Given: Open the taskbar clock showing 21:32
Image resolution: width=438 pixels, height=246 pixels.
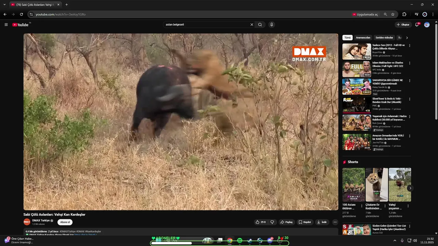Looking at the screenshot, I should click(428, 241).
